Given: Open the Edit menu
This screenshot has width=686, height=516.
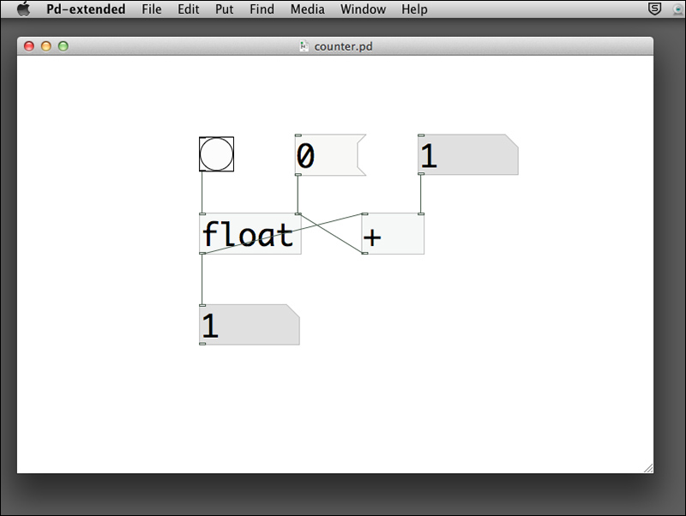Looking at the screenshot, I should [x=189, y=9].
